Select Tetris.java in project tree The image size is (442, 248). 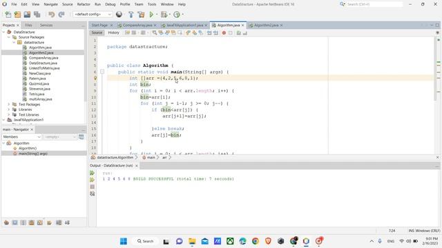tap(37, 94)
